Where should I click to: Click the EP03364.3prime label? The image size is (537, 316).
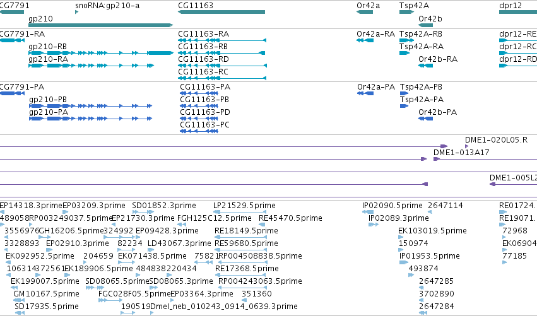point(202,294)
